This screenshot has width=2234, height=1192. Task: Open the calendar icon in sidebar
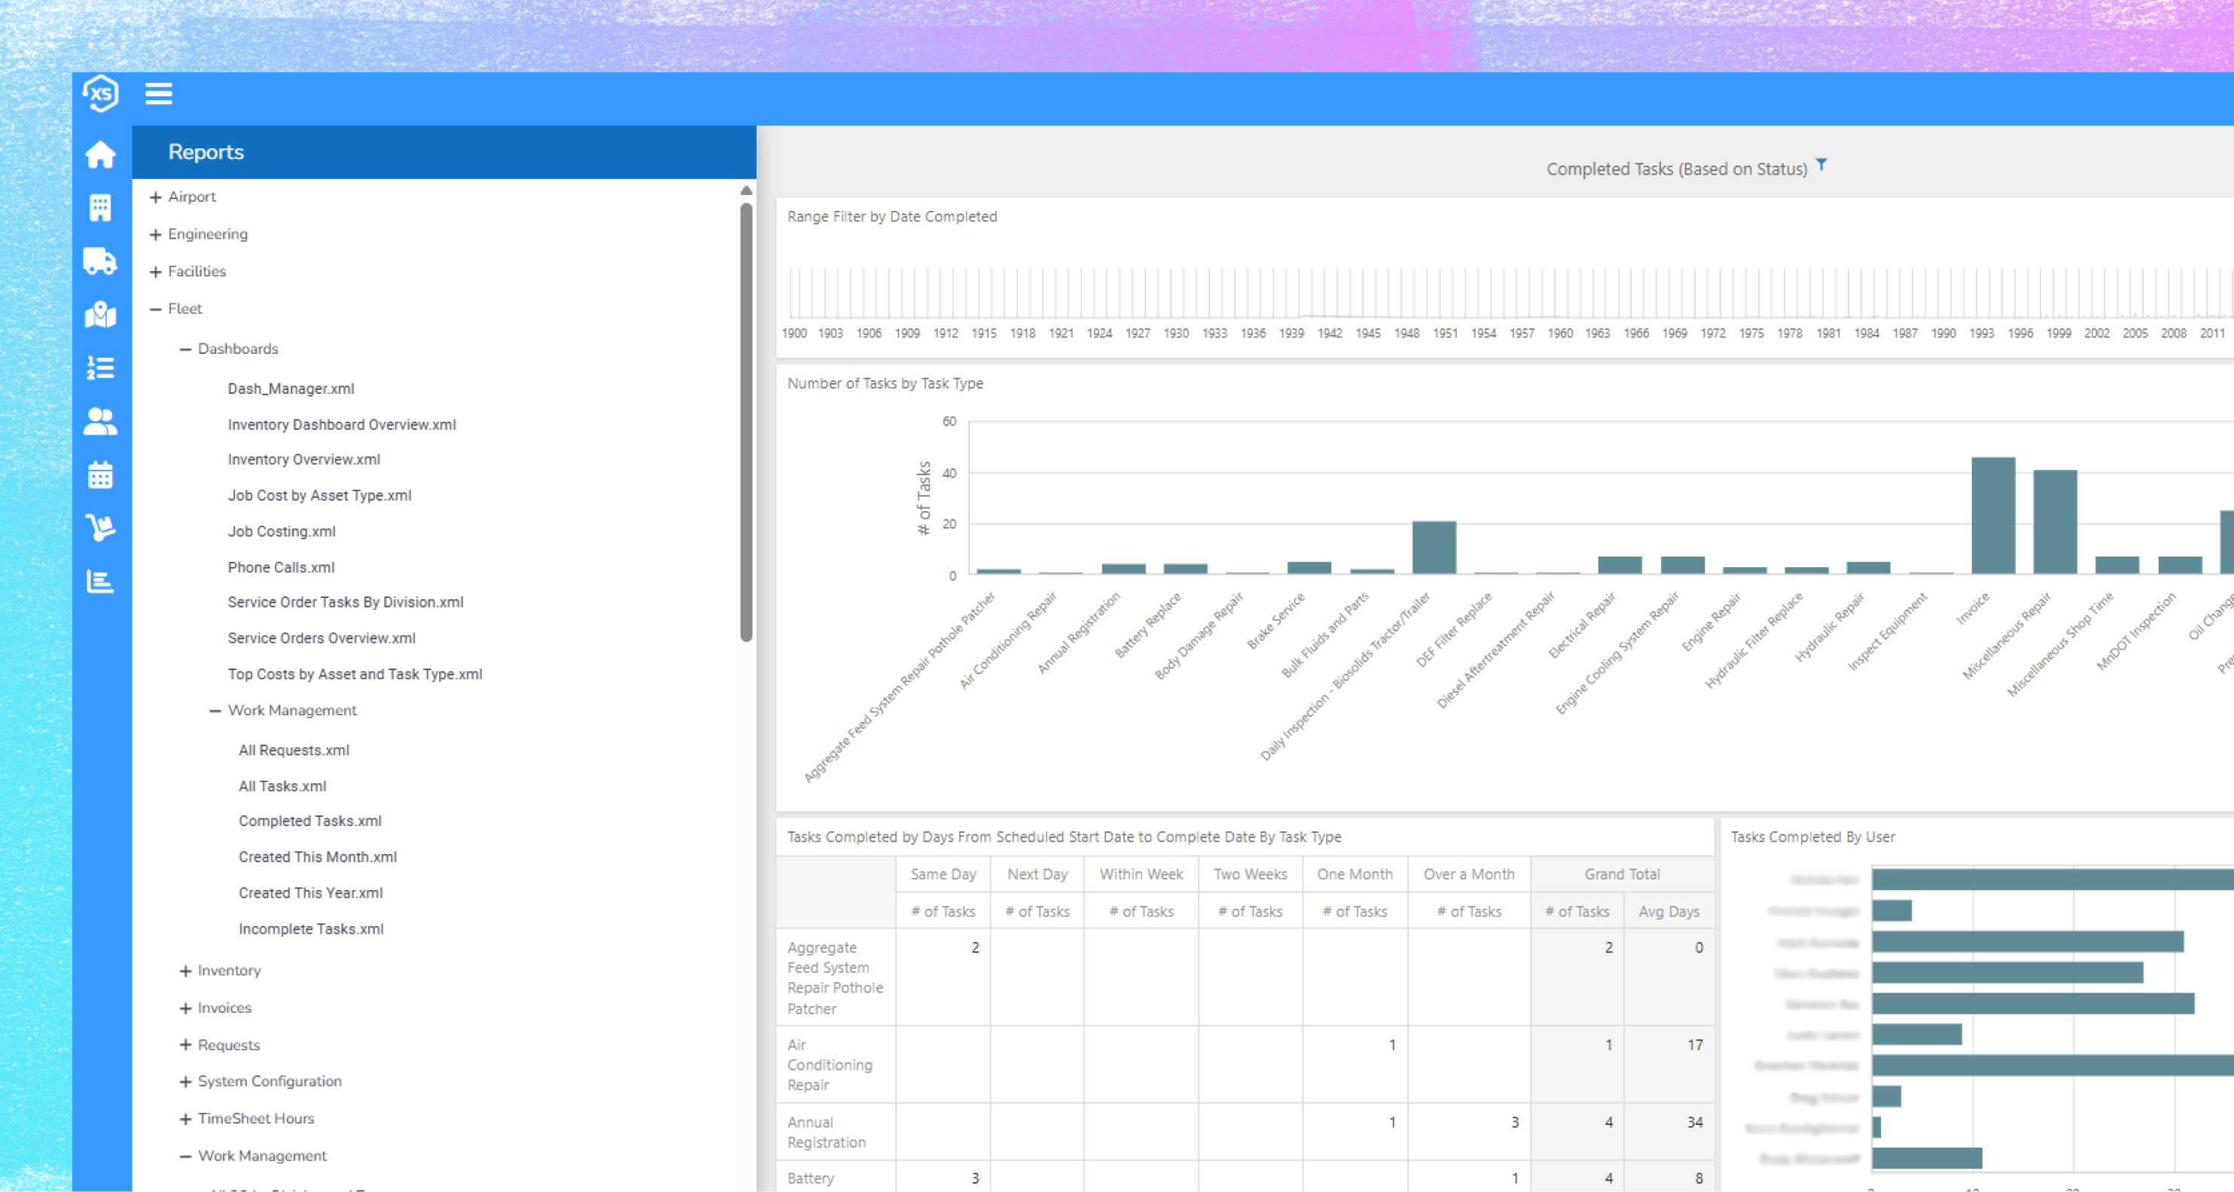point(101,474)
